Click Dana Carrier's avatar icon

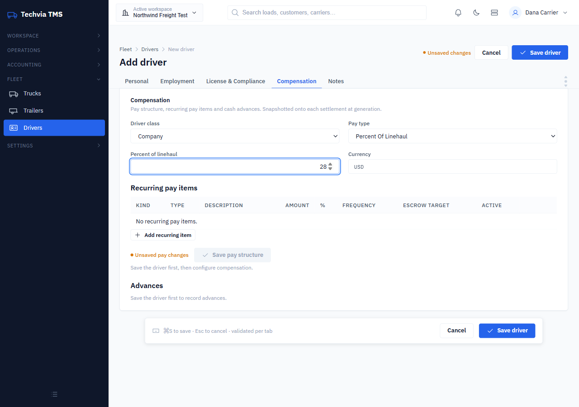(515, 13)
